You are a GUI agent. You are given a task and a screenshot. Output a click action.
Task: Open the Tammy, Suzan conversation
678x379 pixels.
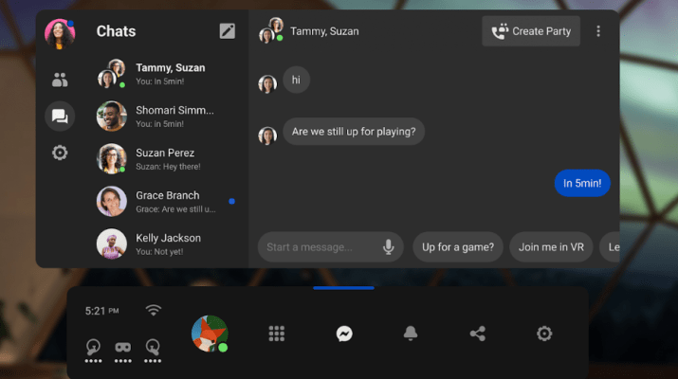pyautogui.click(x=167, y=74)
